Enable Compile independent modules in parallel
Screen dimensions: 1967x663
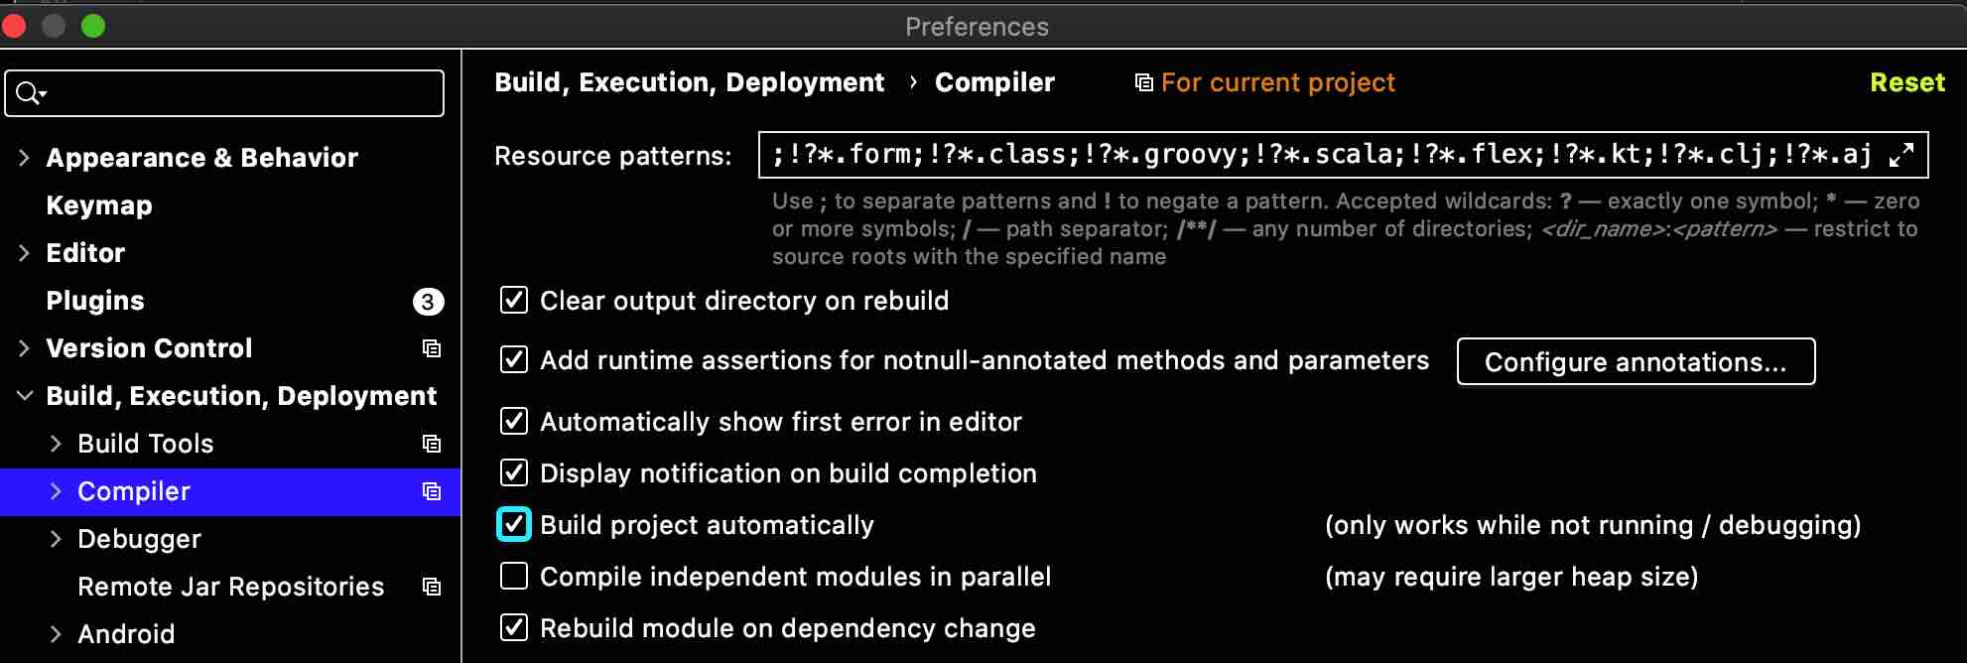tap(514, 576)
